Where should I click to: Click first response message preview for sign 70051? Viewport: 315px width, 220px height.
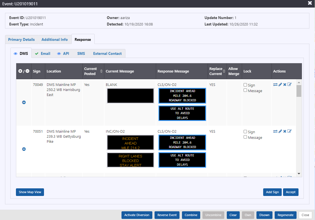tap(182, 142)
